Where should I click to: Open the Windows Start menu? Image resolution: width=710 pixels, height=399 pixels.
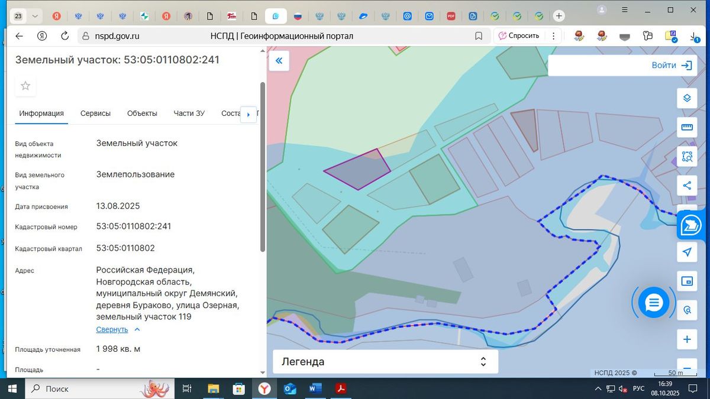(x=12, y=388)
